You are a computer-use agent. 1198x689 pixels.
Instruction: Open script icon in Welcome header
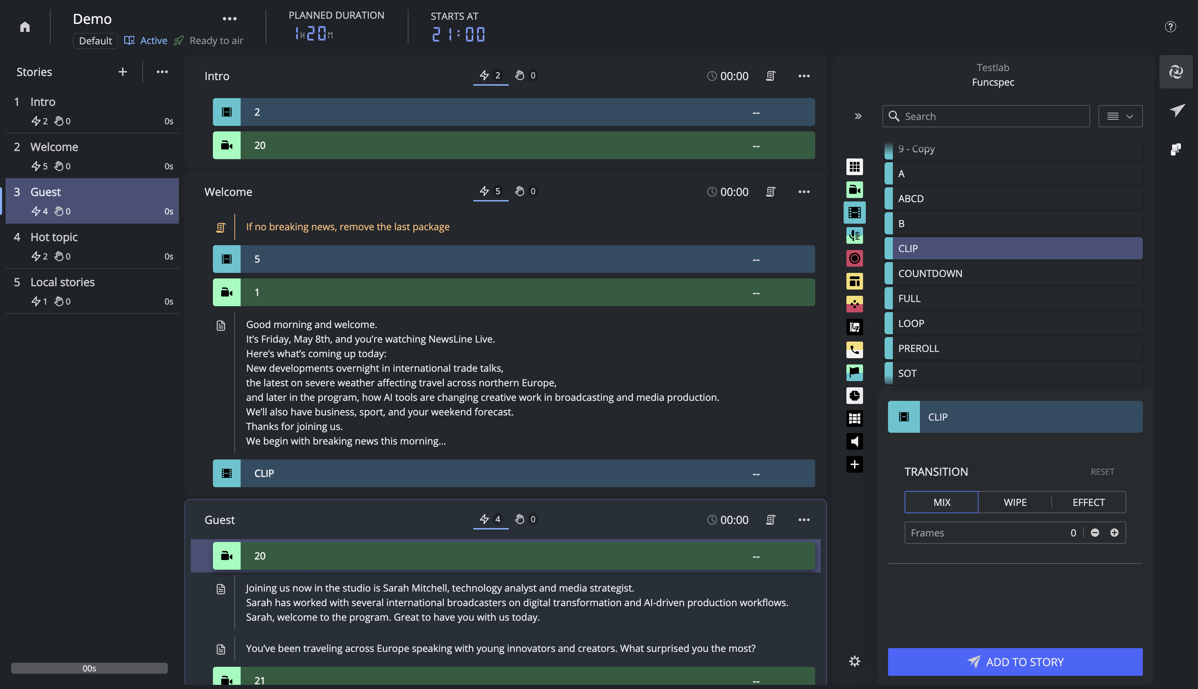[770, 192]
